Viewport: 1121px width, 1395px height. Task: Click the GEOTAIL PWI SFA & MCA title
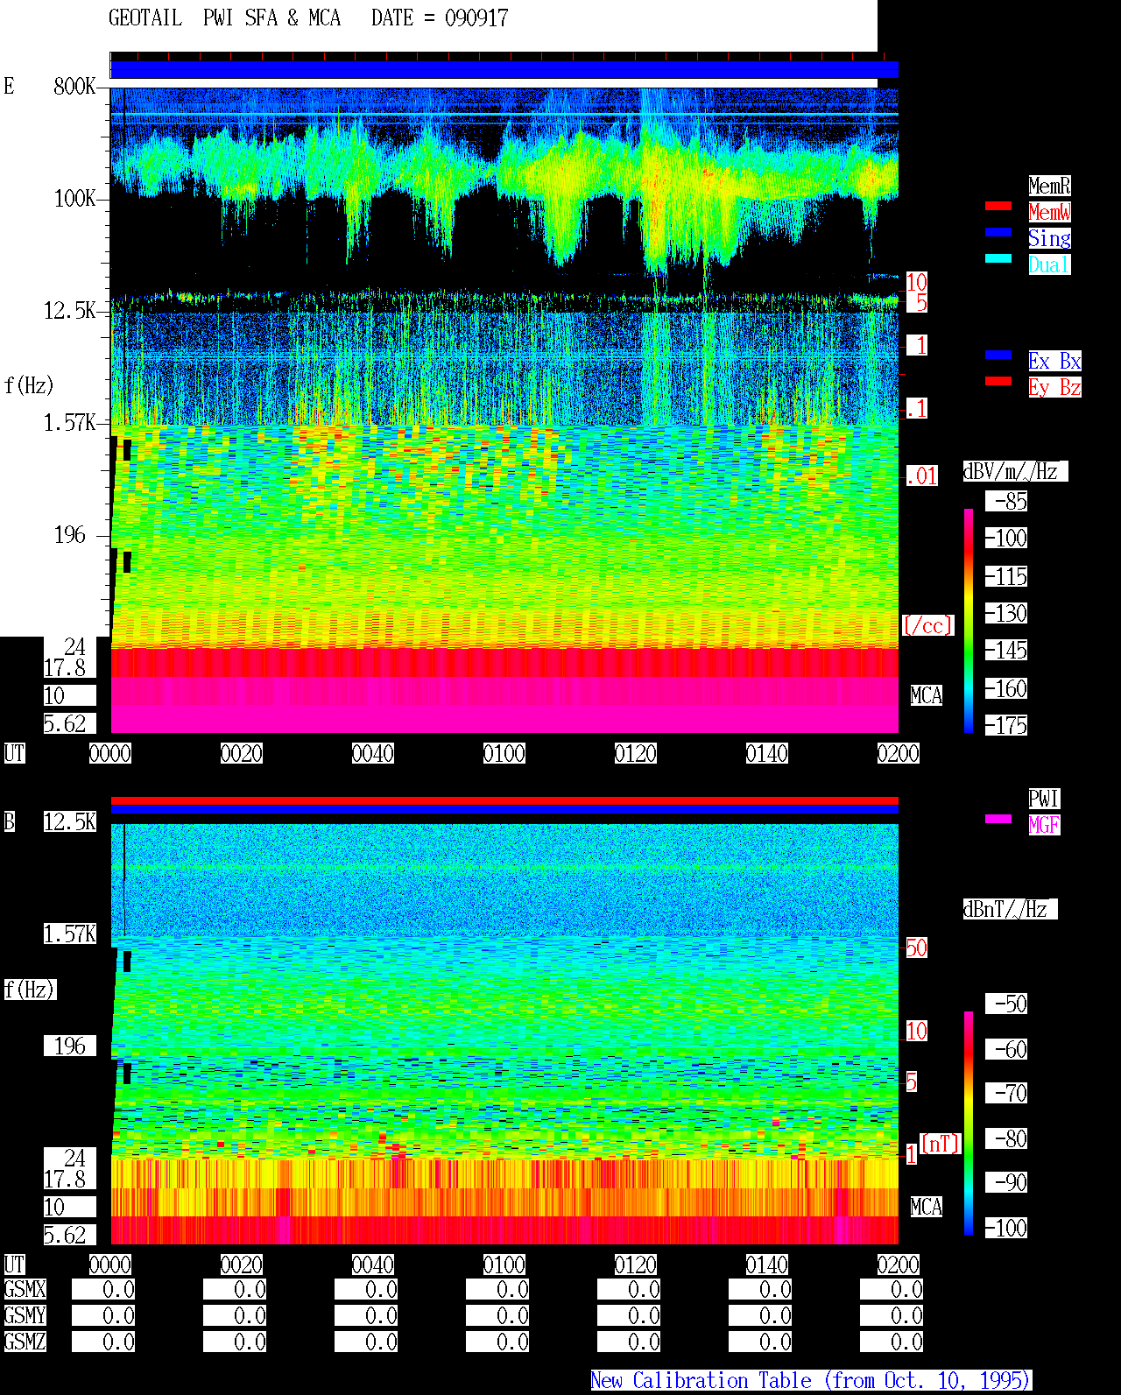coord(224,18)
